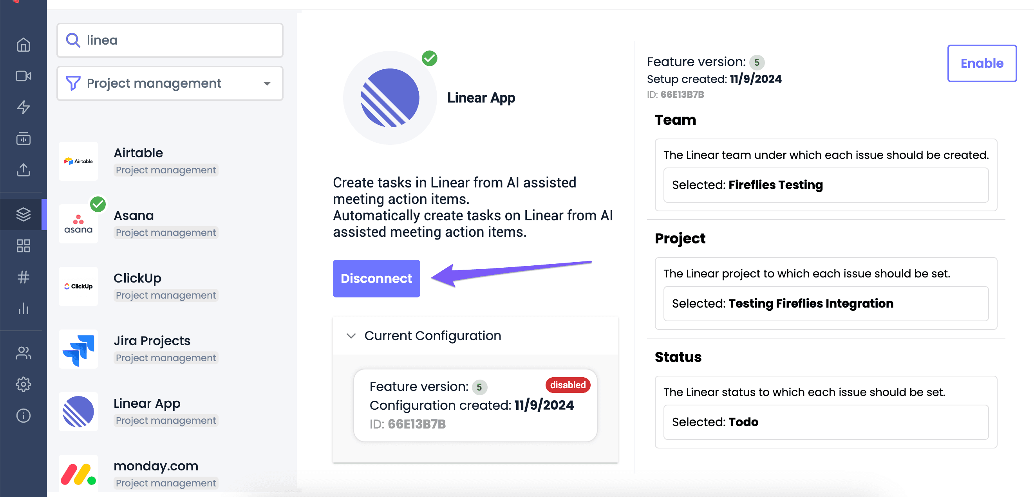
Task: Open the video camera meetings icon
Action: [x=23, y=76]
